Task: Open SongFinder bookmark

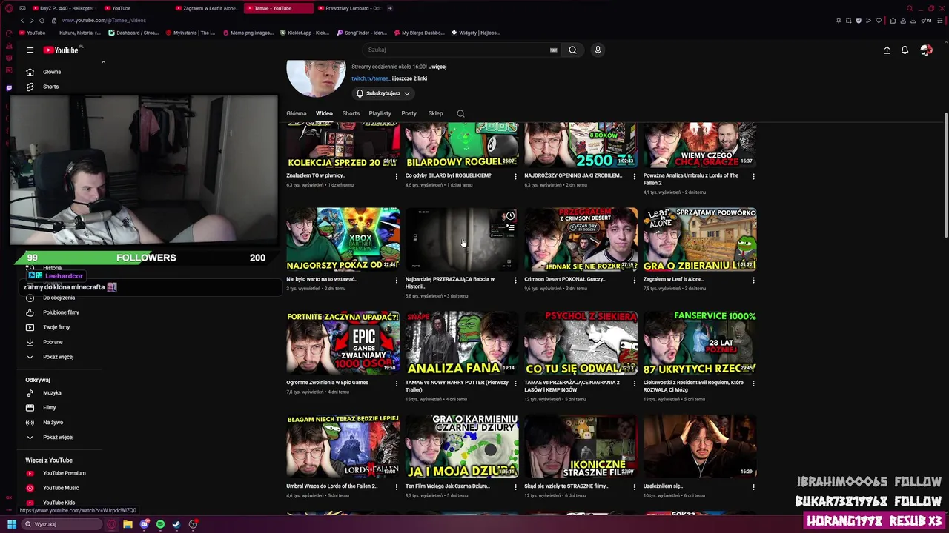Action: click(x=362, y=33)
